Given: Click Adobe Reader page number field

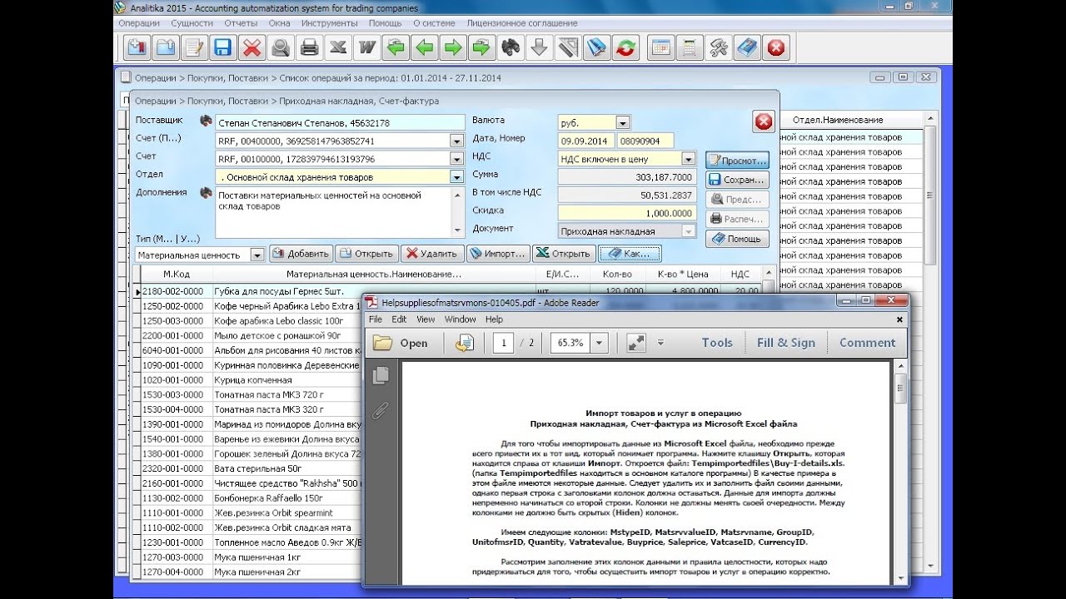Looking at the screenshot, I should point(503,343).
